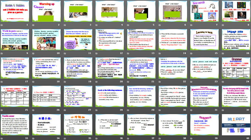Click the animation star icon under slide 19
Screen dimensions: 251x140
tap(65, 82)
